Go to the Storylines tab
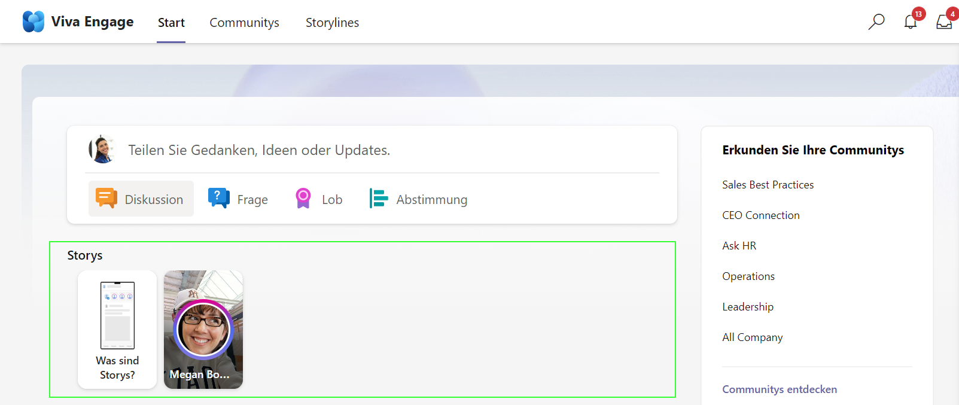Image resolution: width=959 pixels, height=405 pixels. tap(332, 23)
